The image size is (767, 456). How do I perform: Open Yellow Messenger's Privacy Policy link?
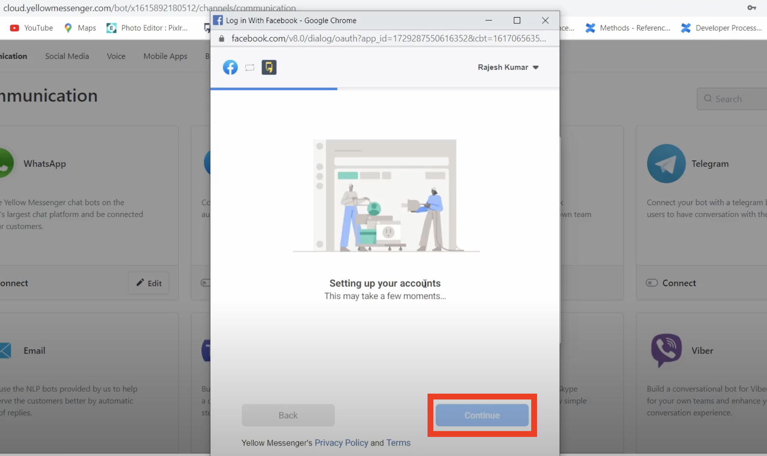[x=341, y=443]
